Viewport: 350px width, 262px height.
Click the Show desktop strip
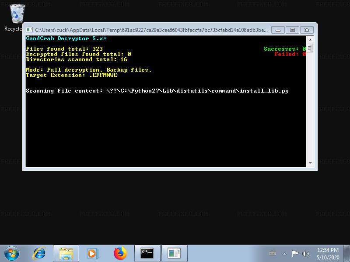tap(347, 254)
